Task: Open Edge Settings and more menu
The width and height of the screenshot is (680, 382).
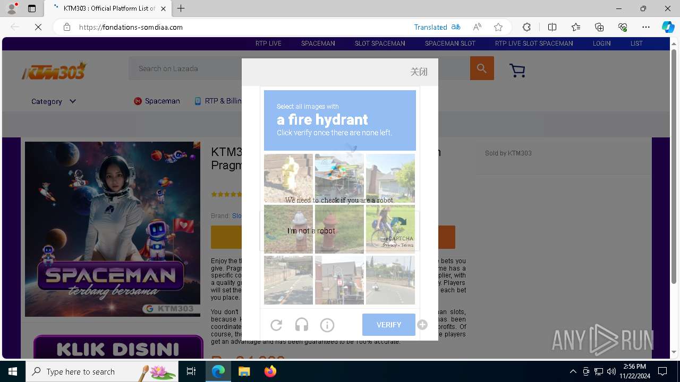Action: (x=646, y=27)
